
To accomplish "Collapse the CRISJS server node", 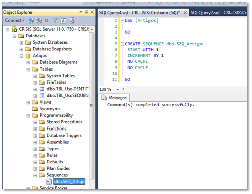I will pos(7,30).
